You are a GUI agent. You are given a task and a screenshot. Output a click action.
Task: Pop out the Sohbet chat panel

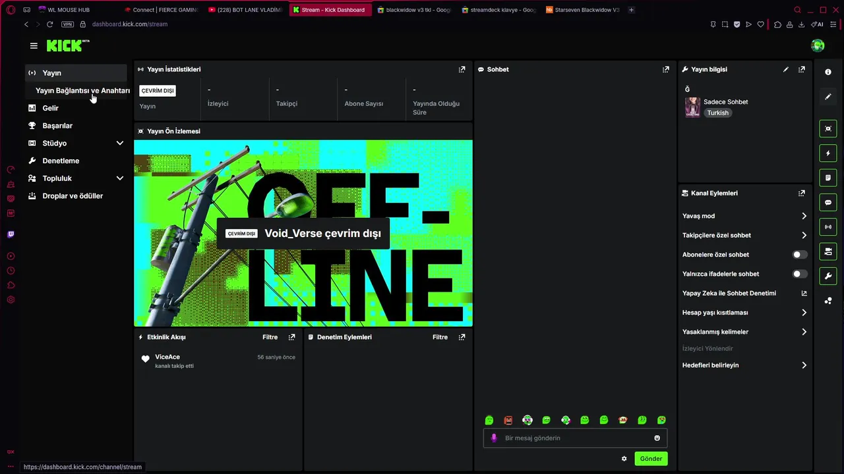point(666,69)
